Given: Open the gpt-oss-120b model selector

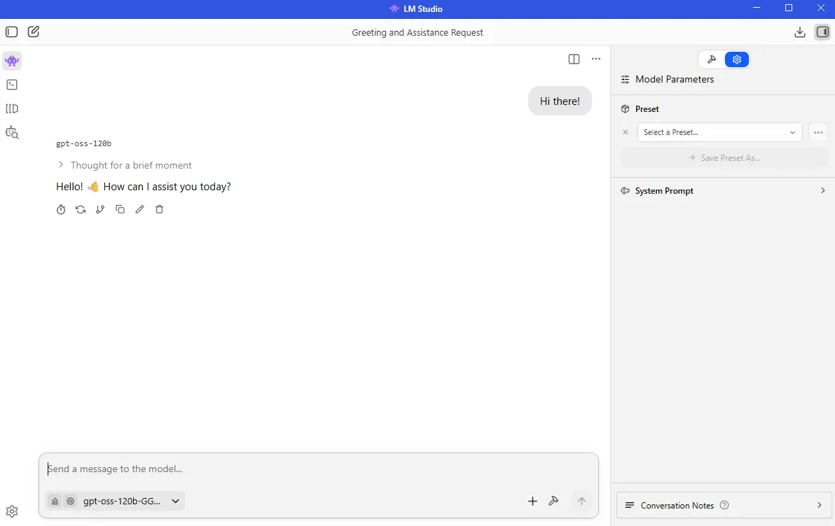Looking at the screenshot, I should (131, 501).
